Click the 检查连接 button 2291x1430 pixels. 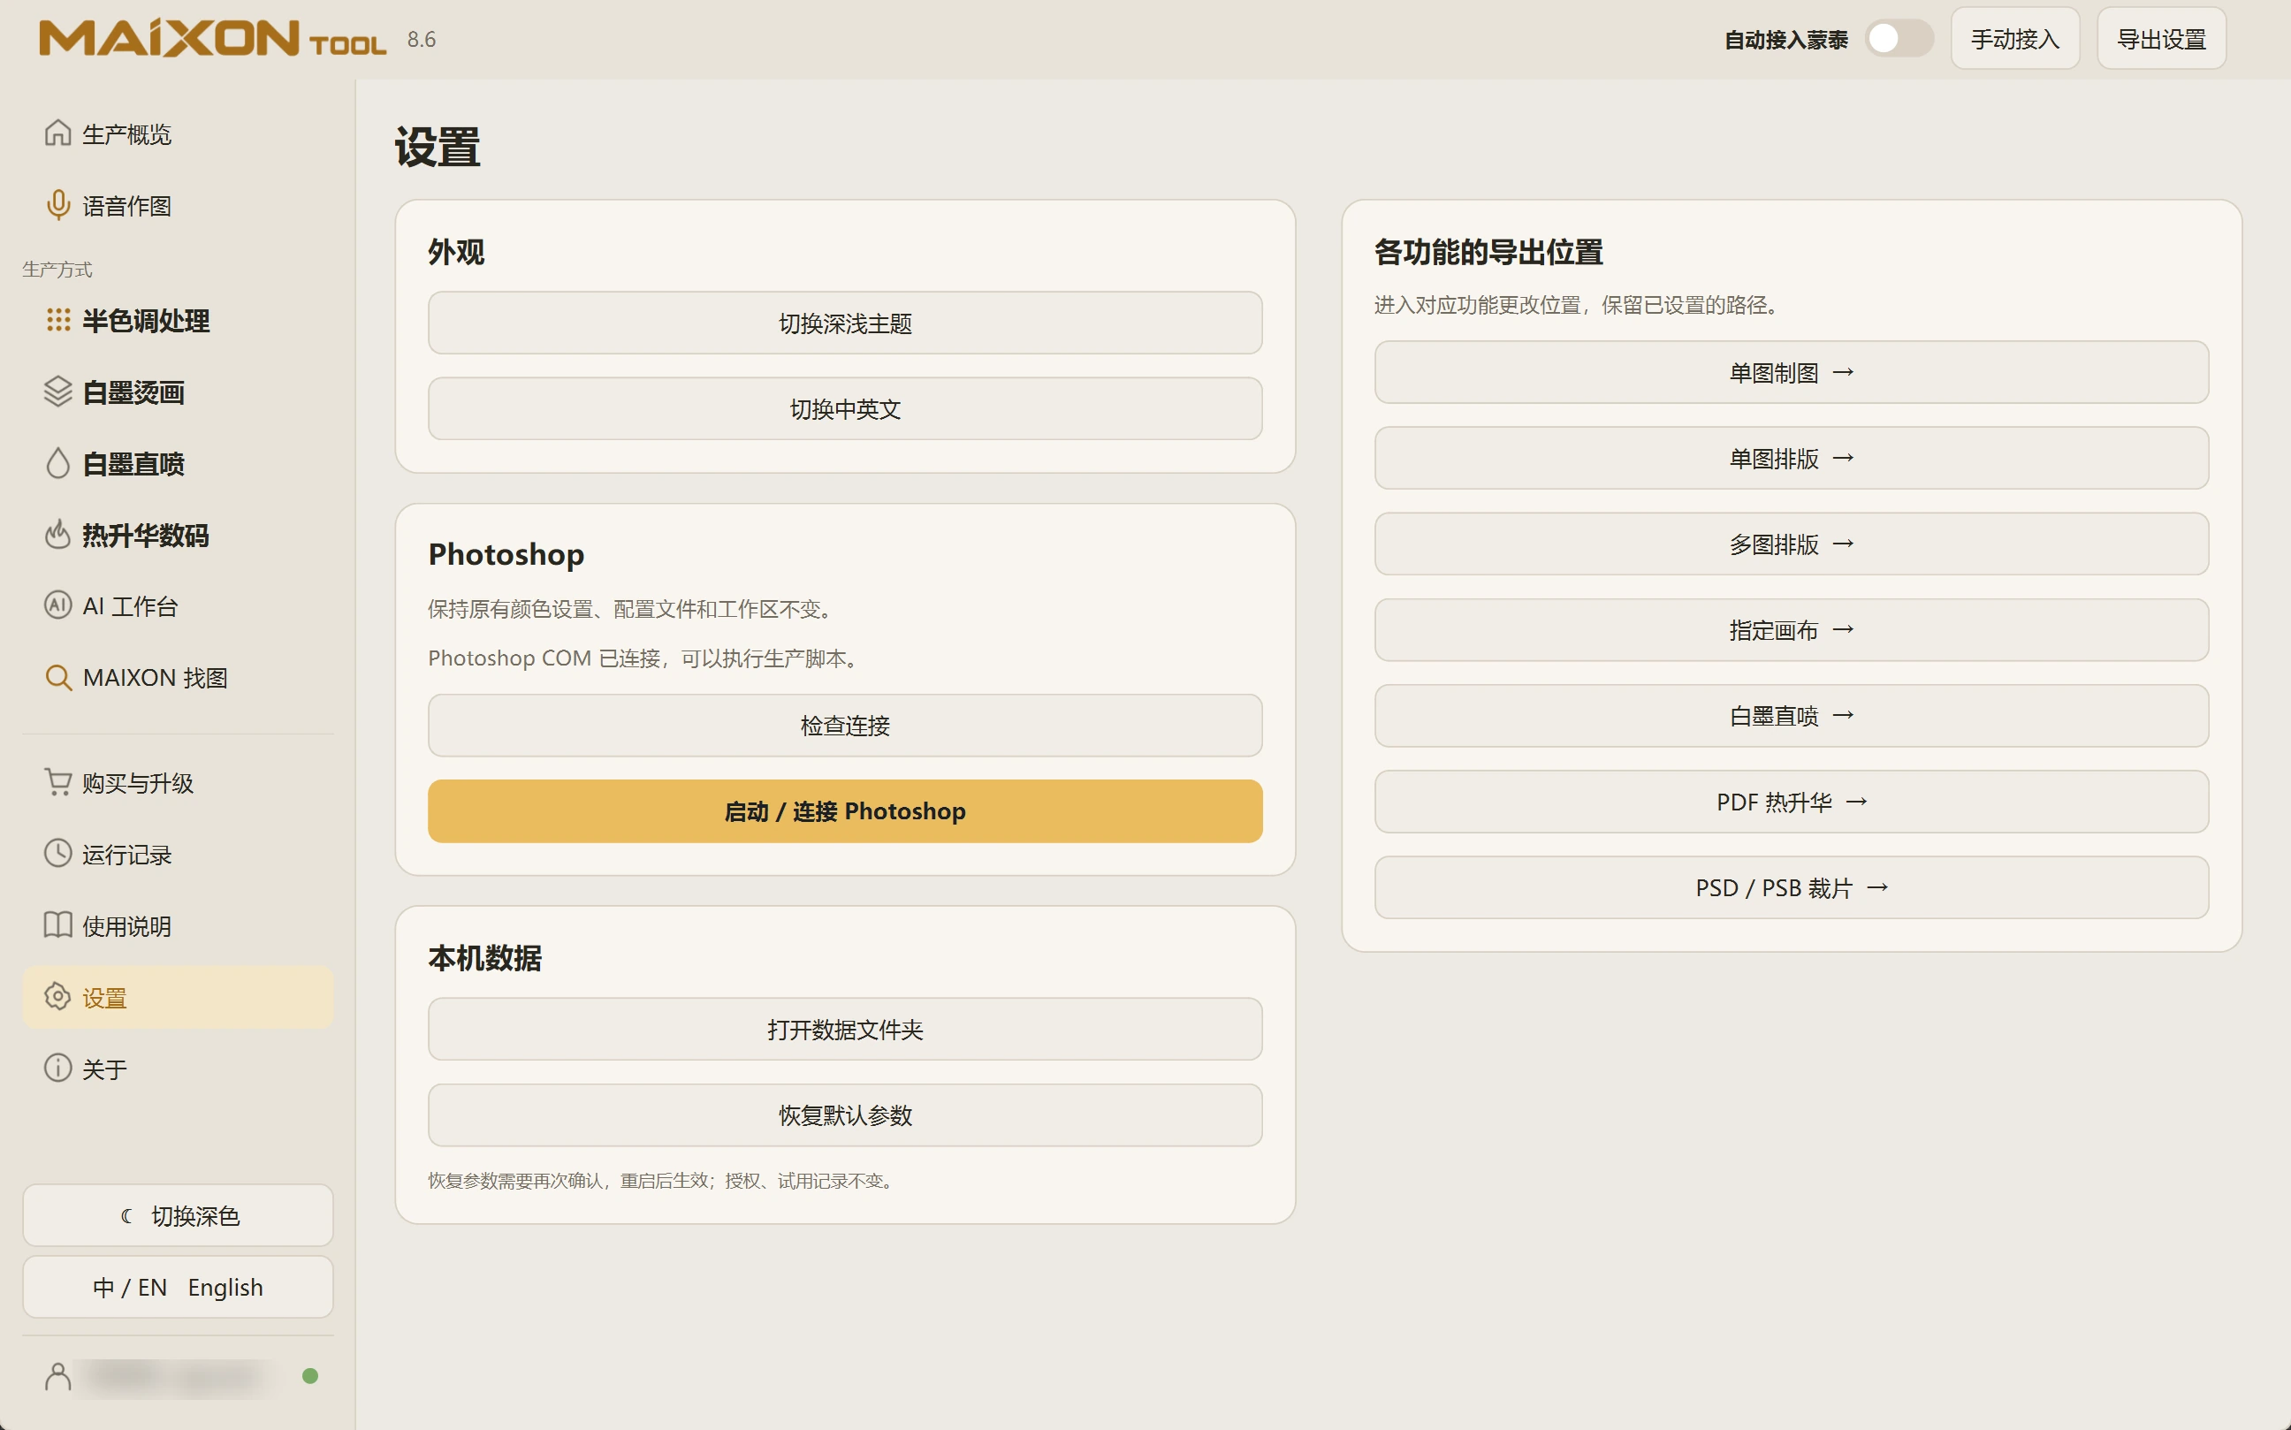[x=845, y=726]
